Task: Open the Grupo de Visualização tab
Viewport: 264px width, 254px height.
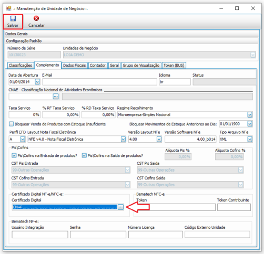Action: [141, 66]
